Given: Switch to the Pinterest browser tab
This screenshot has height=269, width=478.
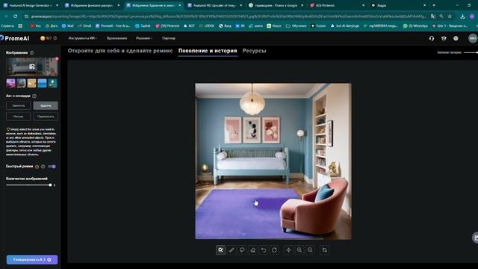Looking at the screenshot, I should [337, 5].
